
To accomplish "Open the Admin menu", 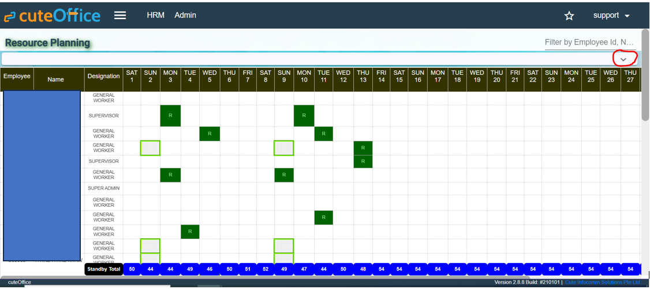I will click(185, 16).
